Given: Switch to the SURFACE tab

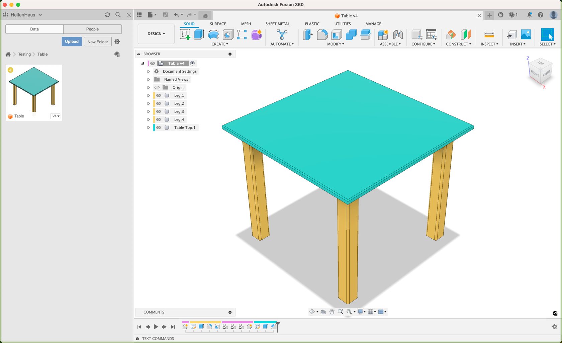Looking at the screenshot, I should tap(218, 24).
